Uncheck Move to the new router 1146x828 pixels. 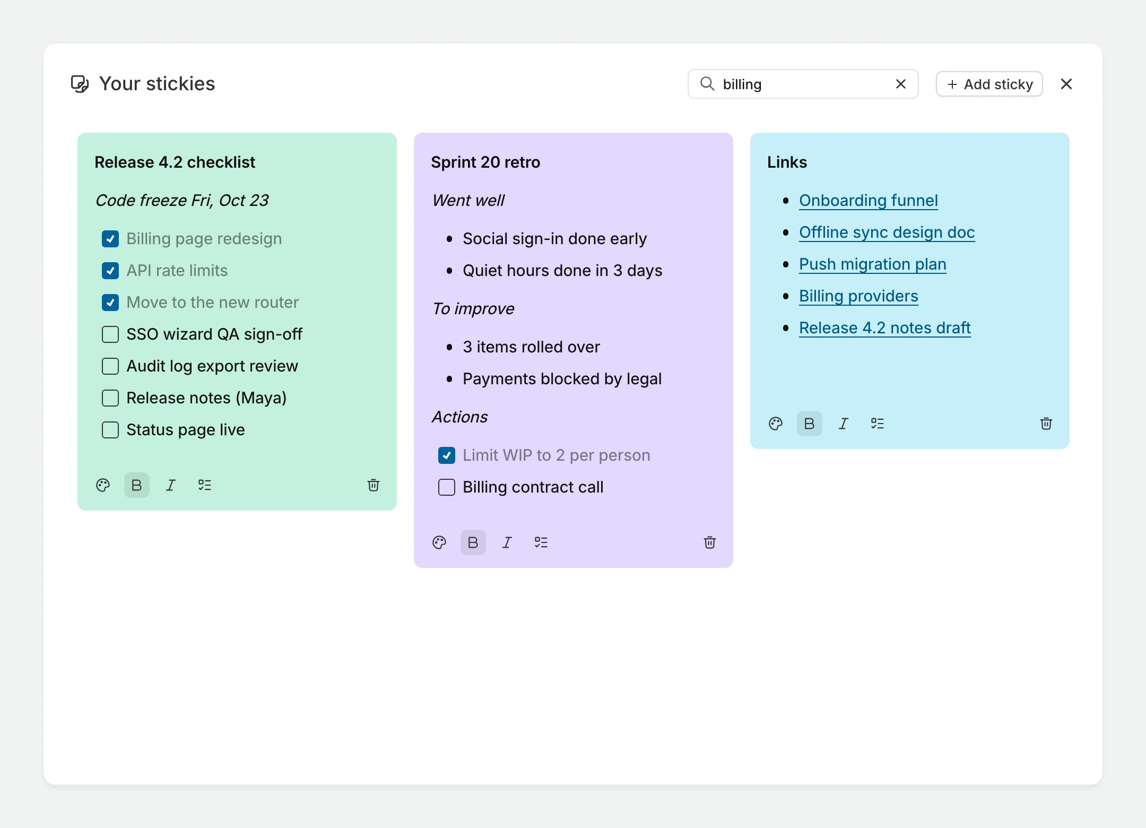tap(110, 303)
